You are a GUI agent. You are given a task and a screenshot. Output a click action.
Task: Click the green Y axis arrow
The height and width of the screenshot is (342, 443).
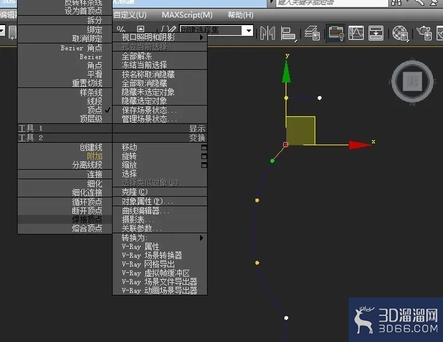click(286, 72)
